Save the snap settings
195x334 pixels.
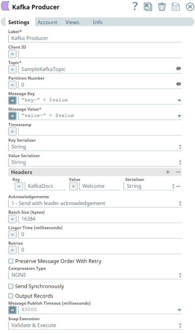point(176,7)
